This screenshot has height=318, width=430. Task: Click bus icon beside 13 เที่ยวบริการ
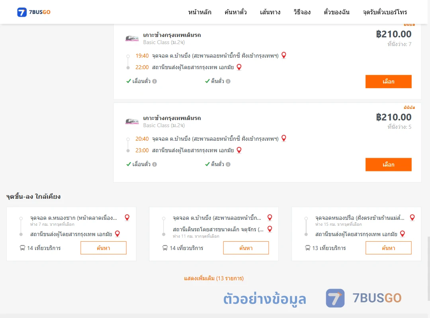pos(308,248)
